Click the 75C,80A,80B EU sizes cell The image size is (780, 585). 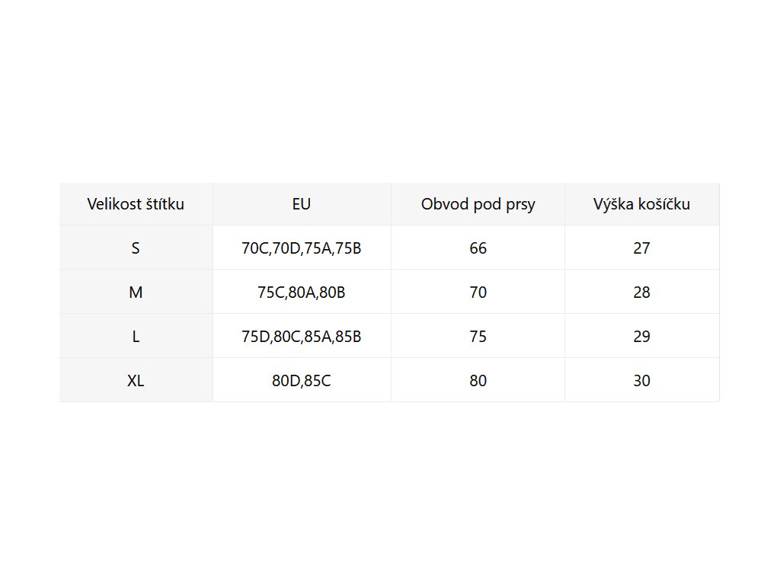pos(302,292)
